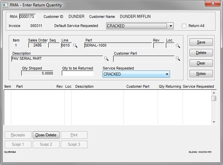The height and width of the screenshot is (165, 223).
Task: Click the Print button
Action: pos(74,135)
